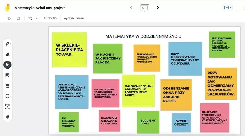Click the zoom magnifier icon
This screenshot has height=136, width=245.
[x=30, y=18]
